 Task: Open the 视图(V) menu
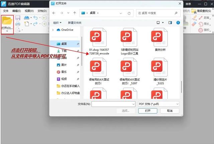click(x=29, y=11)
